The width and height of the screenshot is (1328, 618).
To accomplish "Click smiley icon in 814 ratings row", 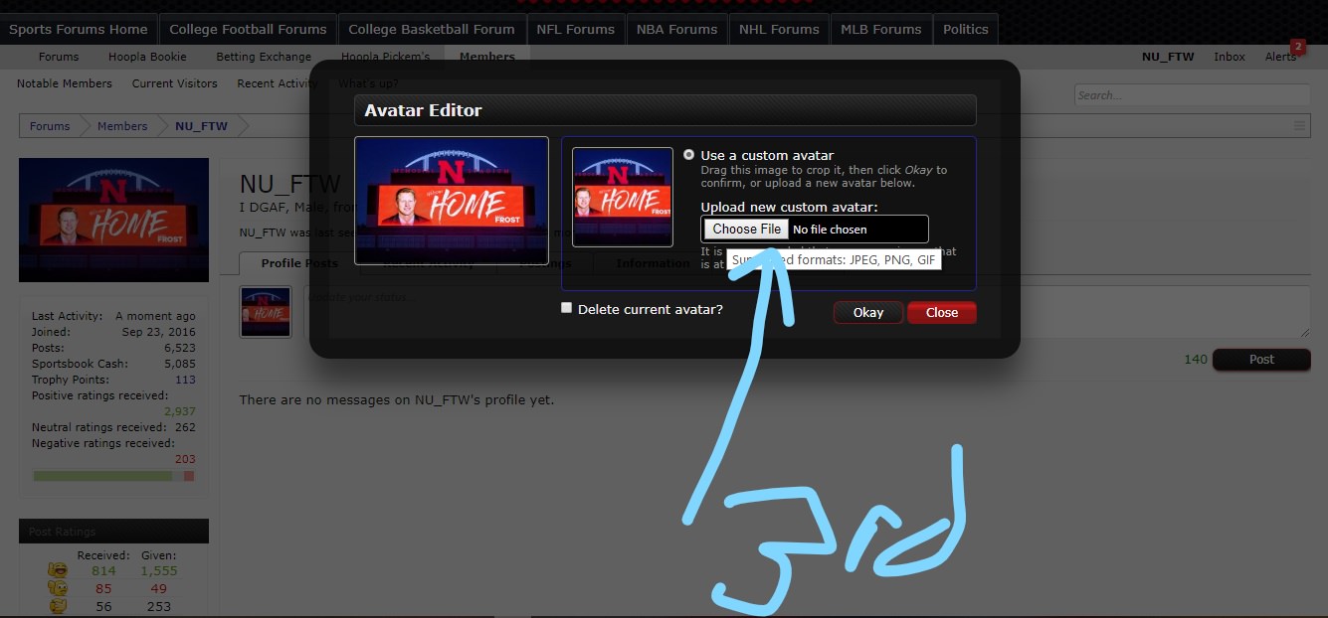I will 58,571.
